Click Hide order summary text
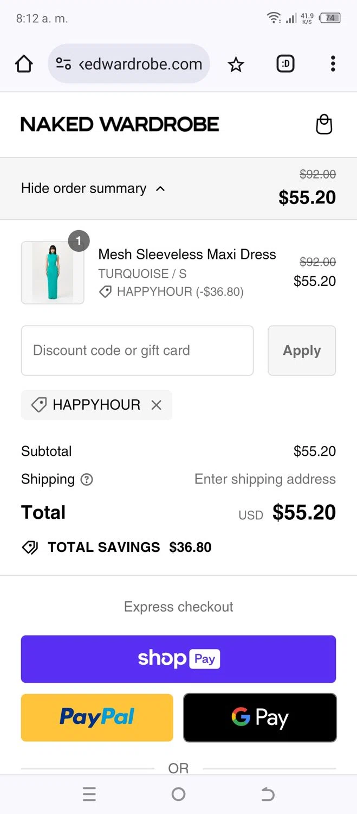 tap(83, 188)
